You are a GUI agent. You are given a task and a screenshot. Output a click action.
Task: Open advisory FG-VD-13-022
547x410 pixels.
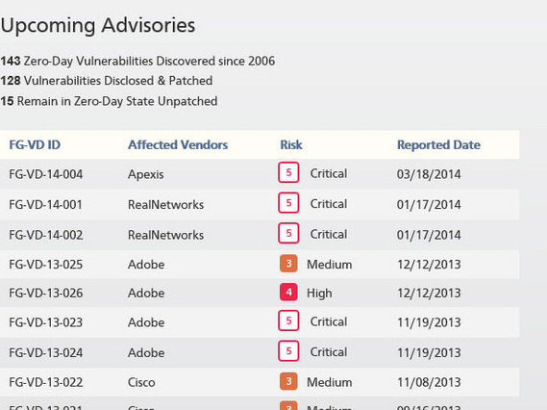click(46, 382)
